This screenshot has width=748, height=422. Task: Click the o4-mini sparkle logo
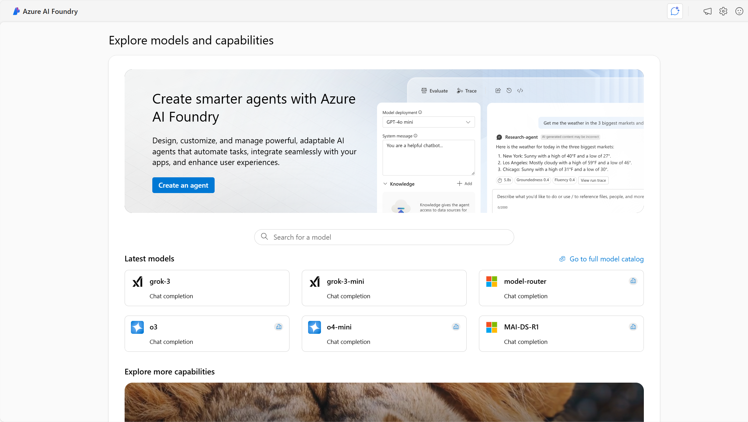point(314,327)
